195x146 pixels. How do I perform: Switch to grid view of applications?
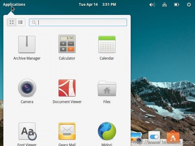pos(12,22)
